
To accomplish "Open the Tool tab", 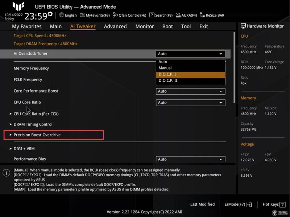I will click(x=186, y=26).
